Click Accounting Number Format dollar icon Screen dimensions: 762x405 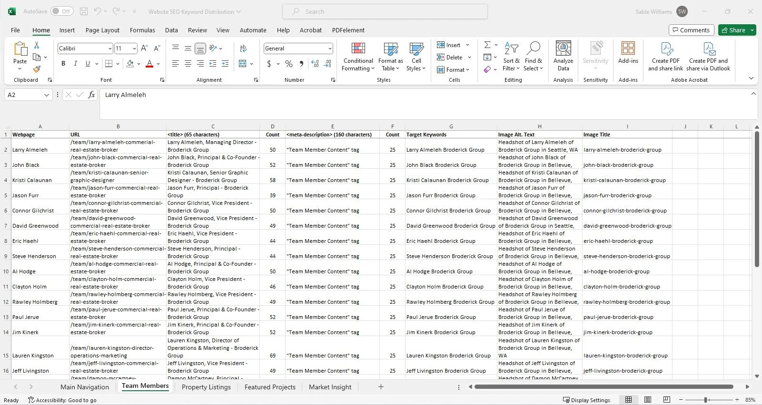pyautogui.click(x=269, y=63)
